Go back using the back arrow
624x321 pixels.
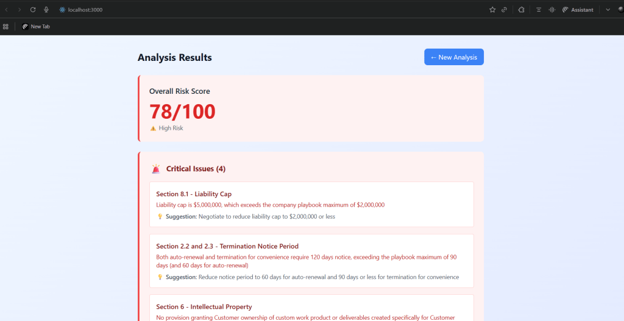click(x=7, y=10)
